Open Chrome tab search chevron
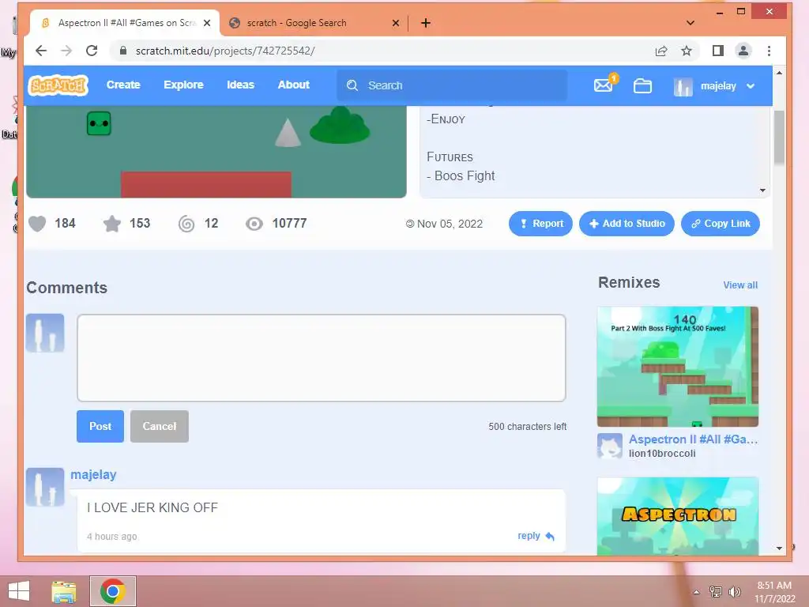809x607 pixels. point(690,23)
